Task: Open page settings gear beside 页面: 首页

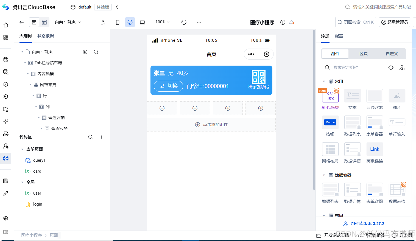Action: coord(85,52)
